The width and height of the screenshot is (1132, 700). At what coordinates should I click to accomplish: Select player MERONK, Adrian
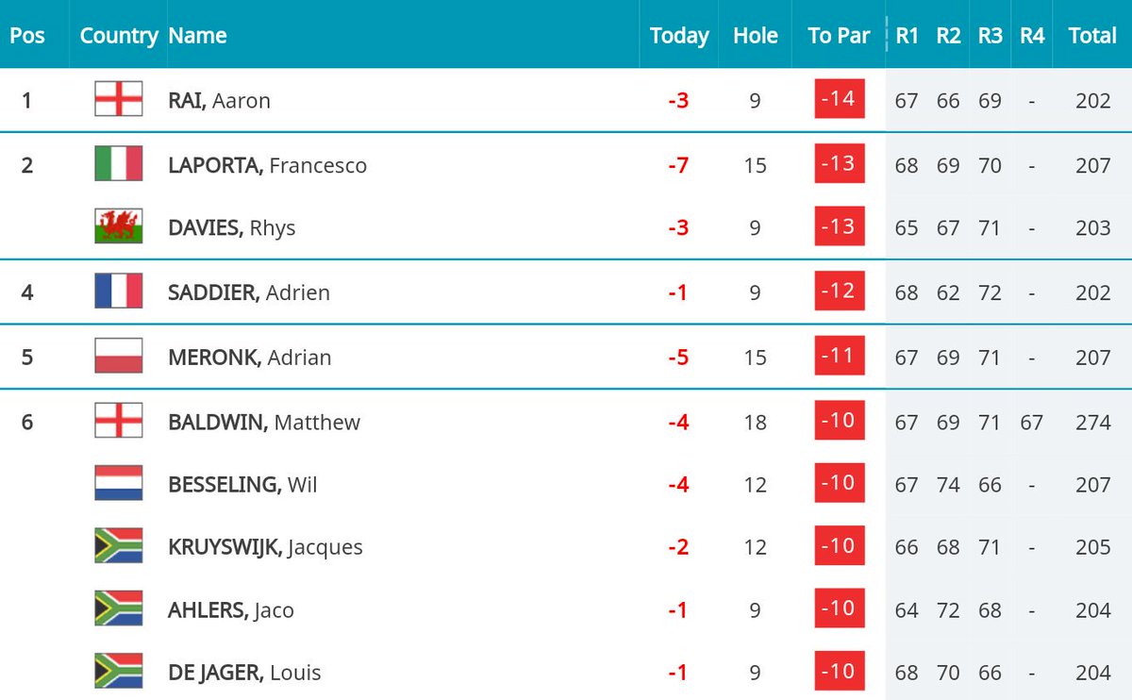[x=250, y=358]
